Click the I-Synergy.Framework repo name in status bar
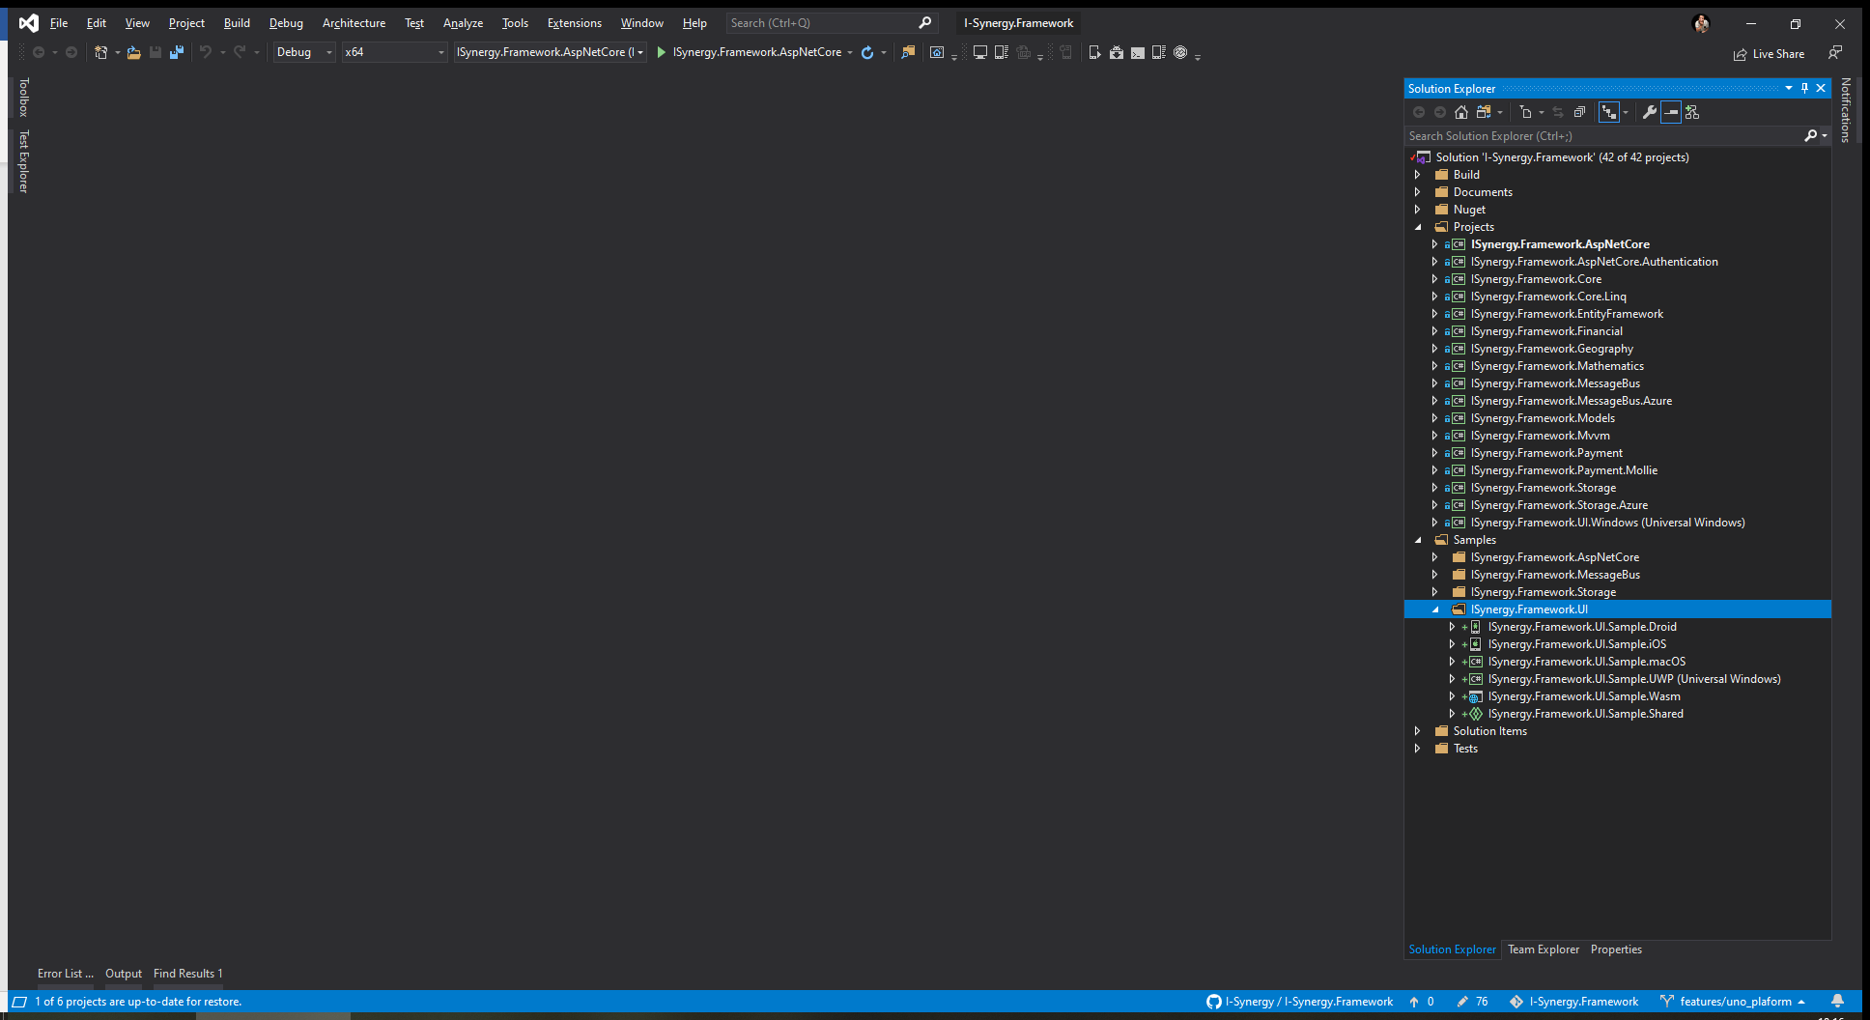1870x1020 pixels. 1583,1002
